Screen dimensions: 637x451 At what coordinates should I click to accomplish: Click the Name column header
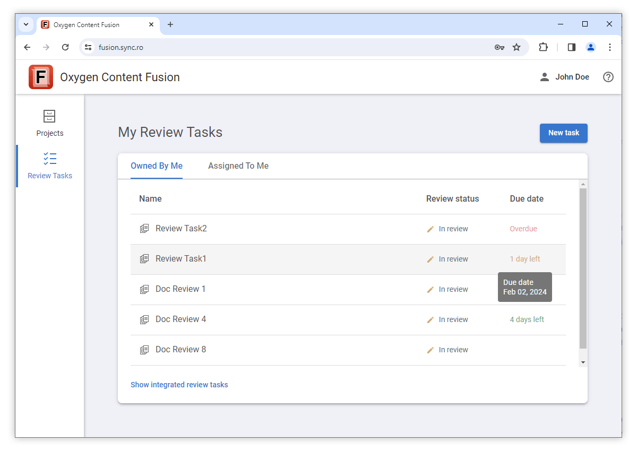[x=150, y=199]
